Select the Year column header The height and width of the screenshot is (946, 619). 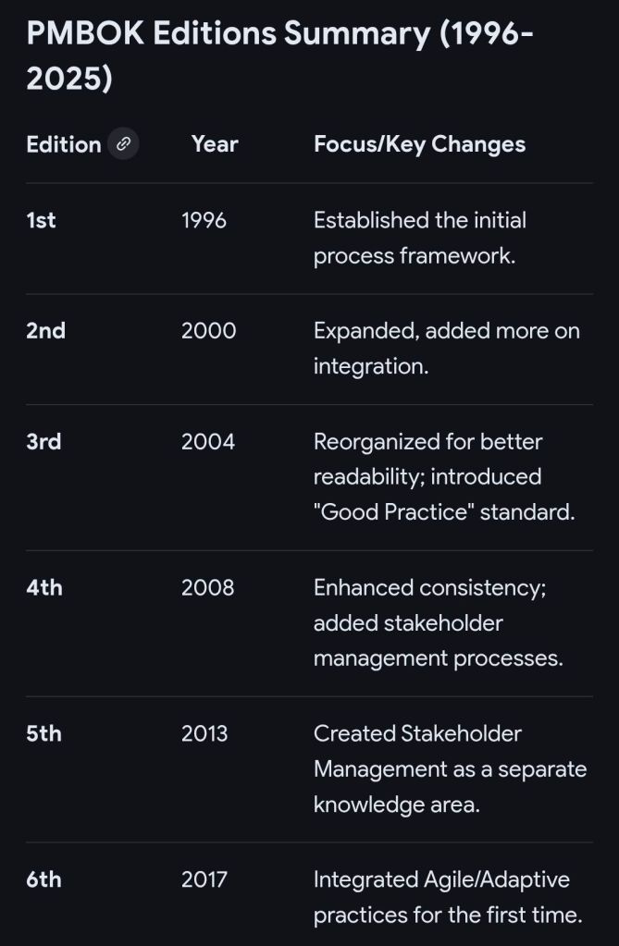coord(215,144)
